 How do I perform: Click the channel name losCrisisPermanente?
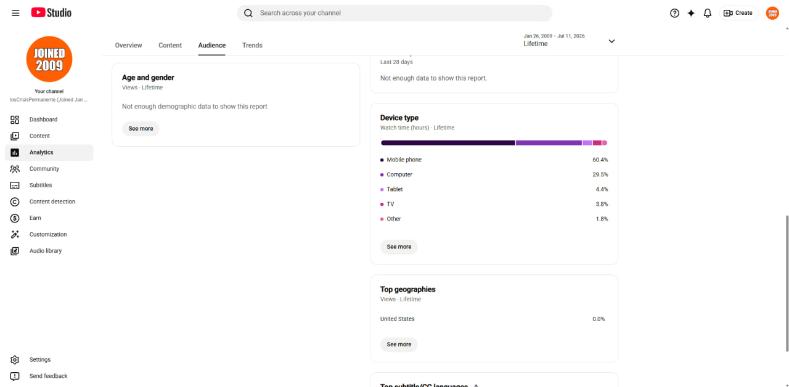[49, 100]
